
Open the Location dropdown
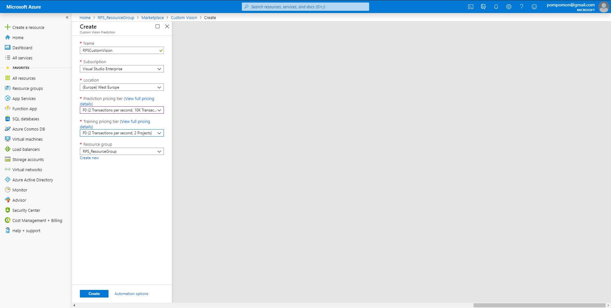(122, 87)
